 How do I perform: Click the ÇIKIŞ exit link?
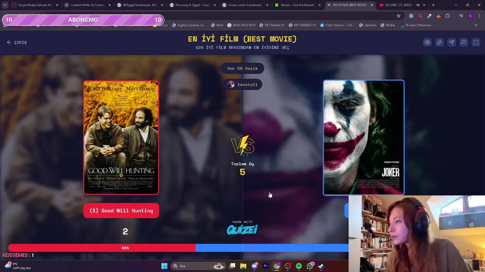[x=17, y=42]
